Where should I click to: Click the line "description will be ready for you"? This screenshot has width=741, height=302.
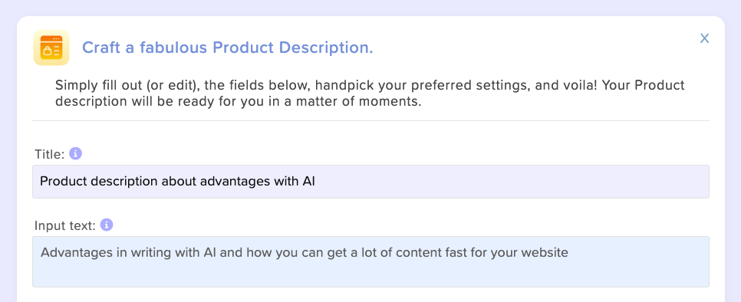point(238,101)
